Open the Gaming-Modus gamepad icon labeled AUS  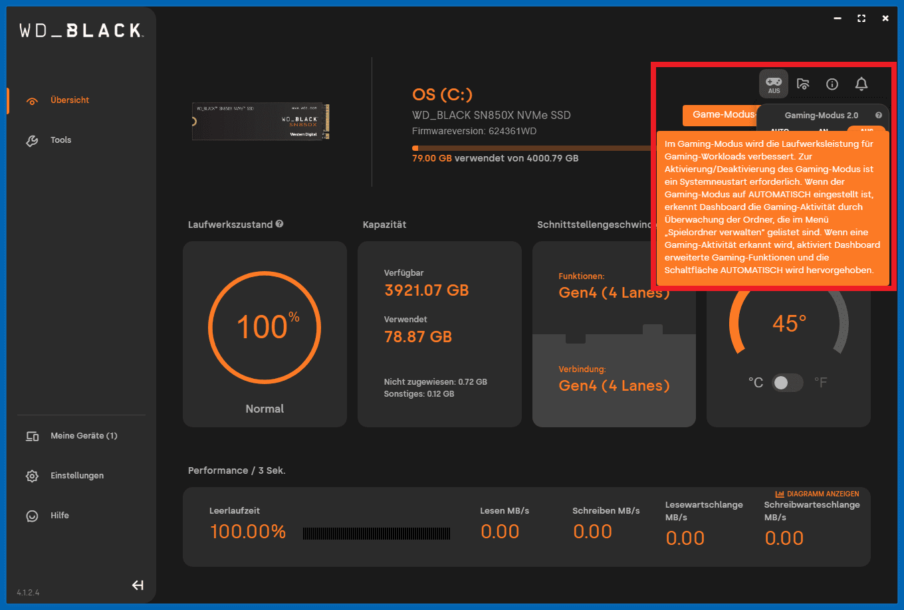(774, 84)
